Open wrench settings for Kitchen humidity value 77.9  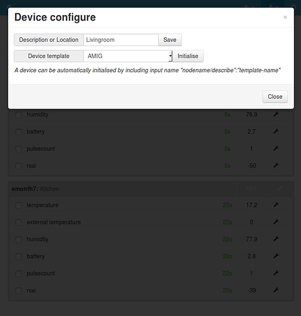276,239
